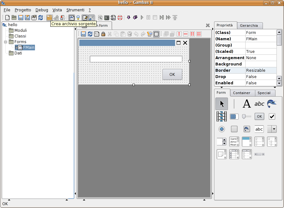Click the lifebuoy help icon in toolbar

pos(120,18)
